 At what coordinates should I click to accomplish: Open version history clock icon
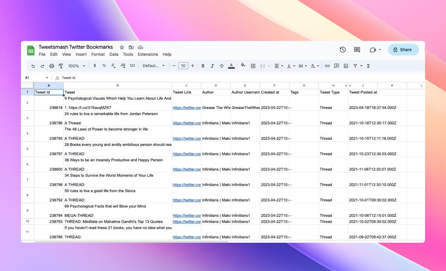[x=343, y=50]
